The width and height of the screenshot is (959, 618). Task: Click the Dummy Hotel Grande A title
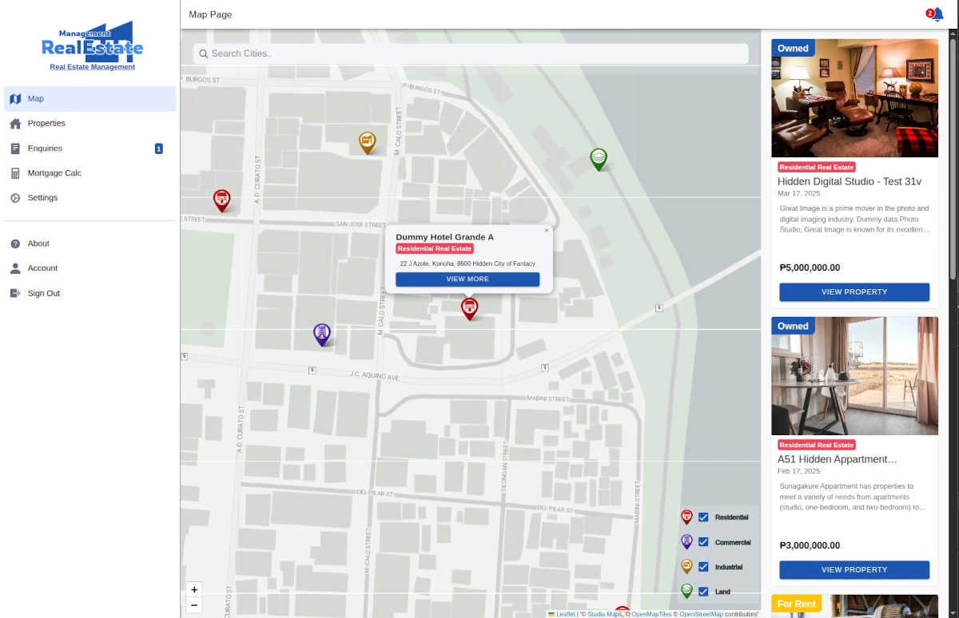444,237
